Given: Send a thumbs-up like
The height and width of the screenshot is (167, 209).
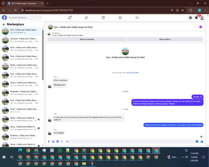Looking at the screenshot, I should point(202,142).
